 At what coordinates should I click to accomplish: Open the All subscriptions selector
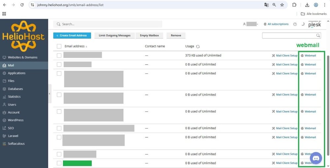276,24
